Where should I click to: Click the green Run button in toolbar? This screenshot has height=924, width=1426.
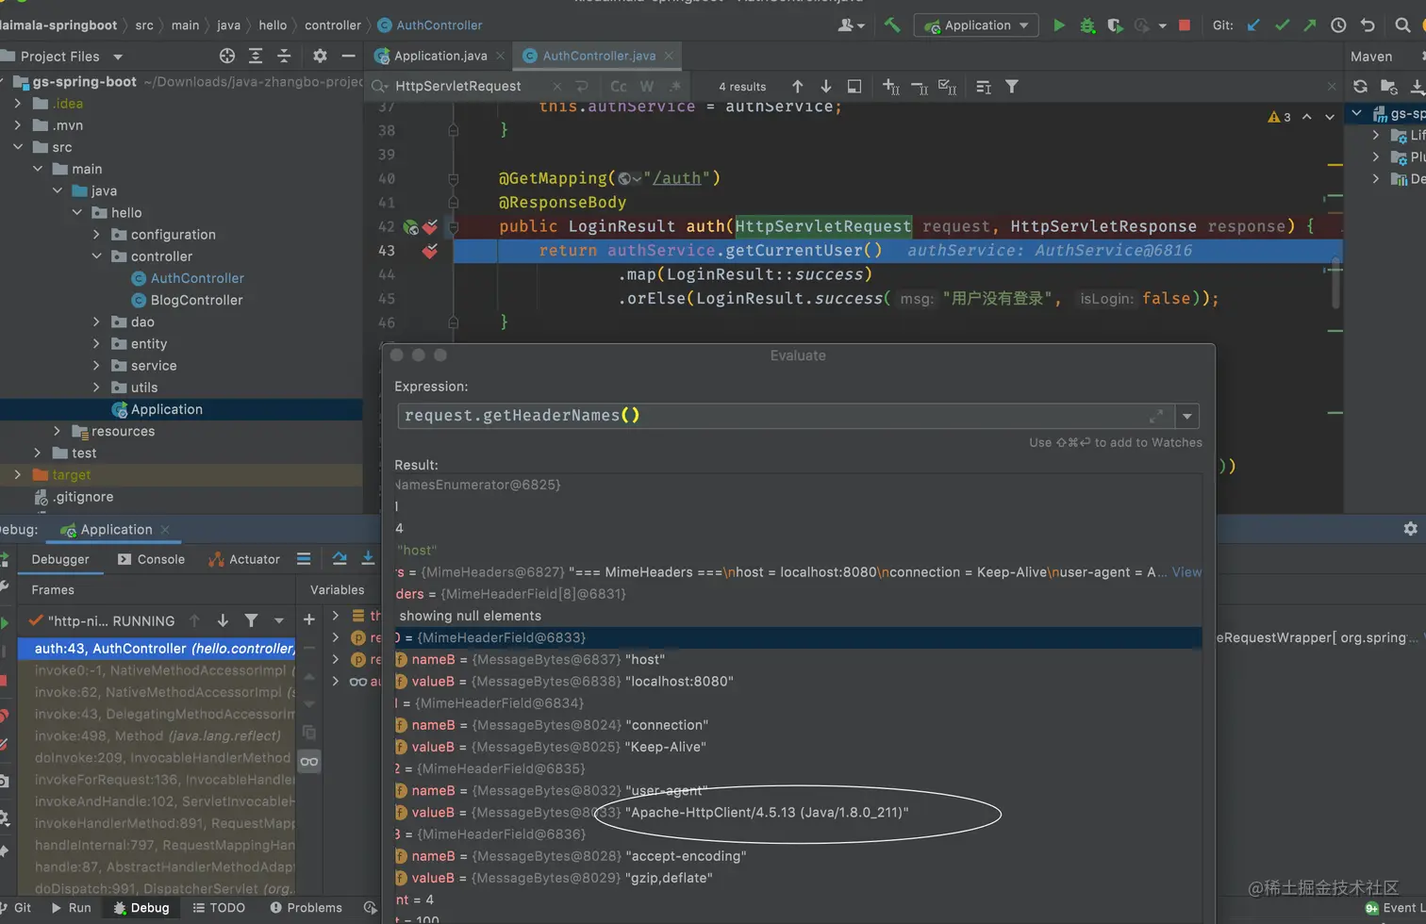click(1058, 25)
